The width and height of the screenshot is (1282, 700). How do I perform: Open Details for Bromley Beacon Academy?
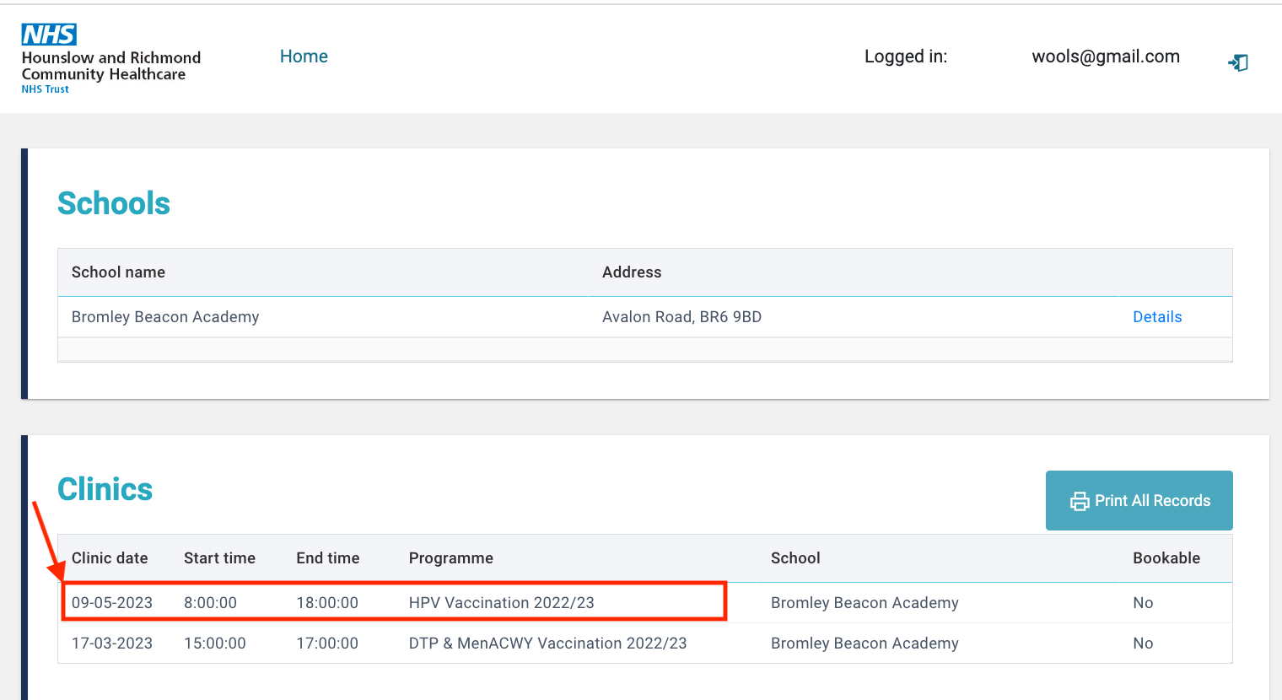coord(1157,317)
